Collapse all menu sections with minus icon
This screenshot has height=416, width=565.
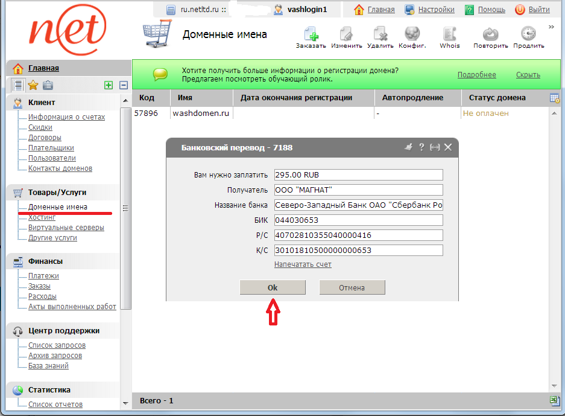click(124, 85)
